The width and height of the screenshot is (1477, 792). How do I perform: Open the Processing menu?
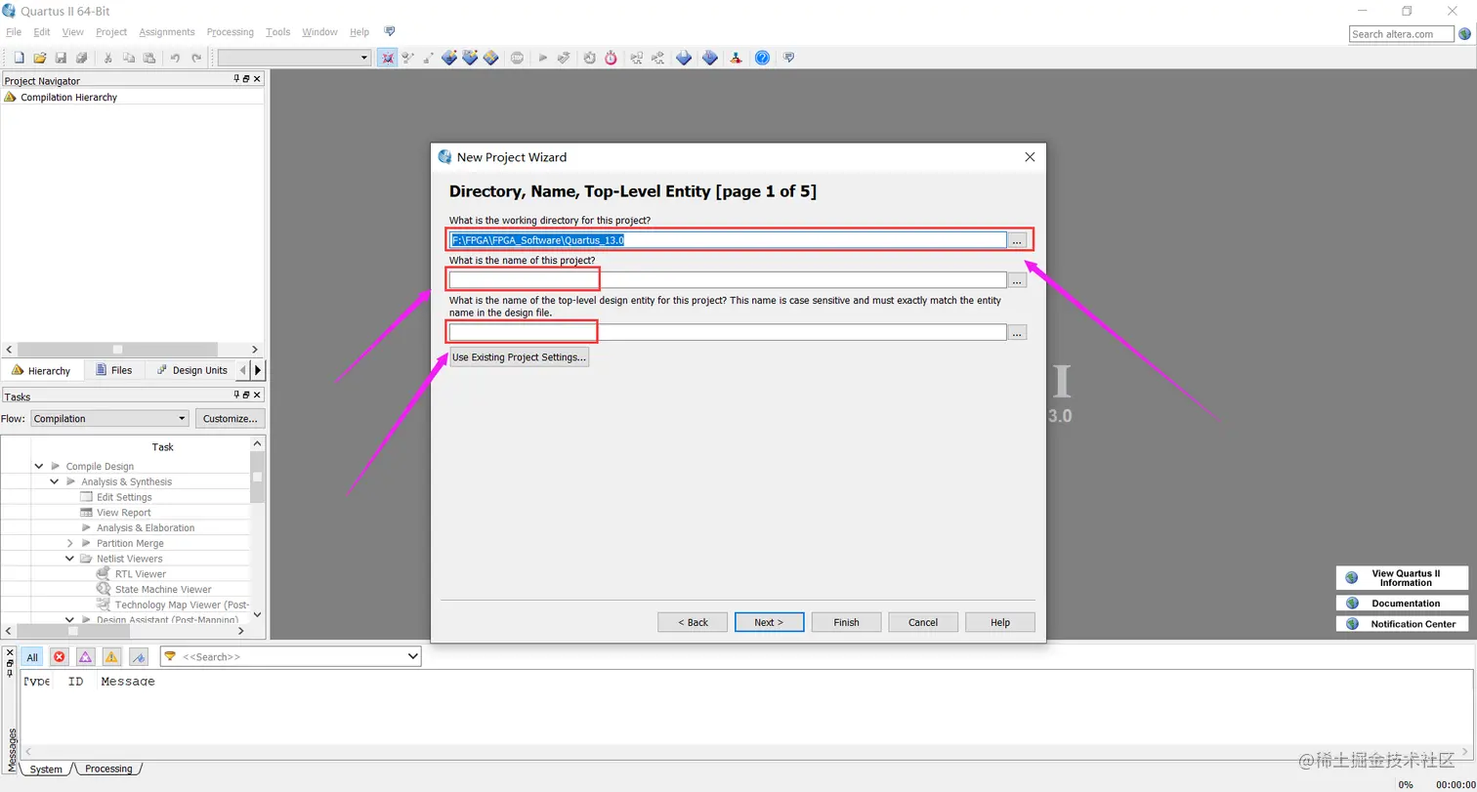pos(231,32)
